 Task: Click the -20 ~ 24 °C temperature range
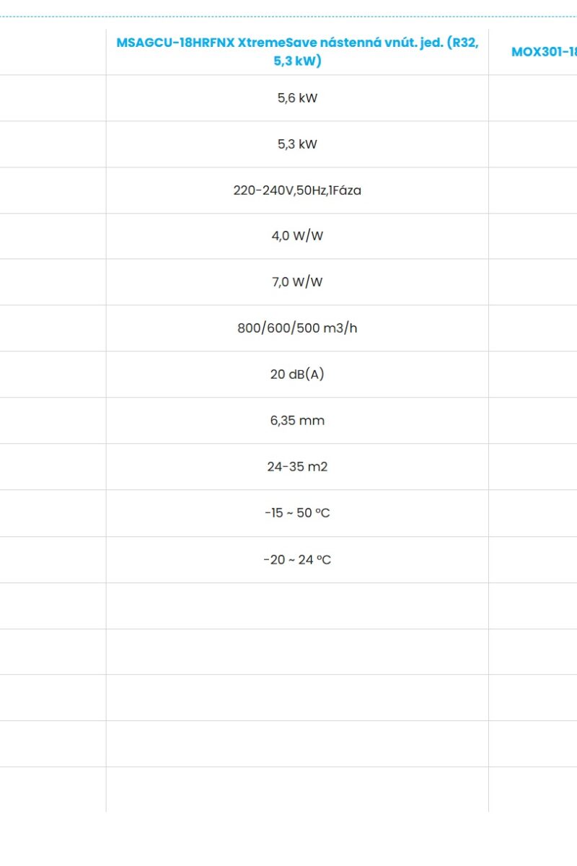(x=297, y=559)
